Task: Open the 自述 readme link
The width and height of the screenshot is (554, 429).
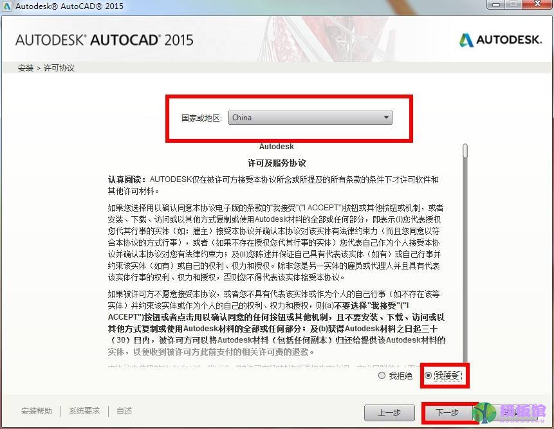Action: (x=124, y=411)
